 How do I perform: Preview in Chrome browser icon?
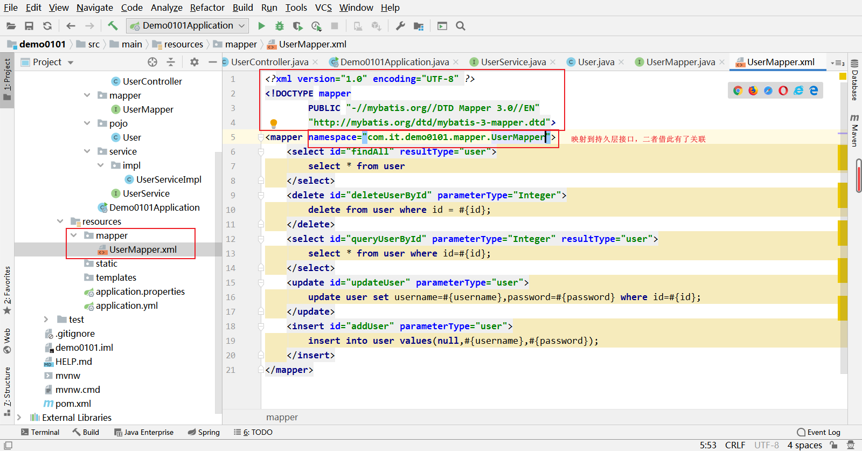coord(738,91)
